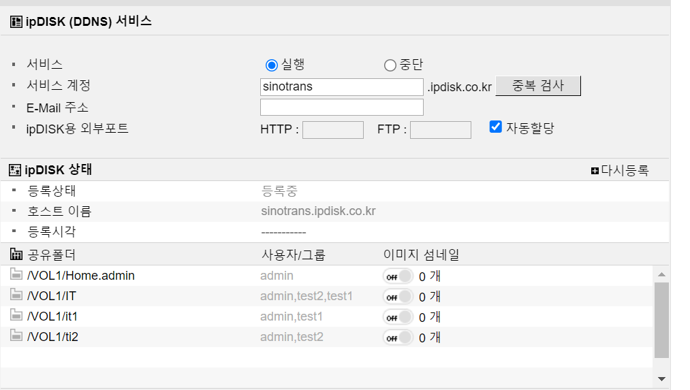Click the admin,test2 user list
This screenshot has height=390, width=690.
click(292, 337)
